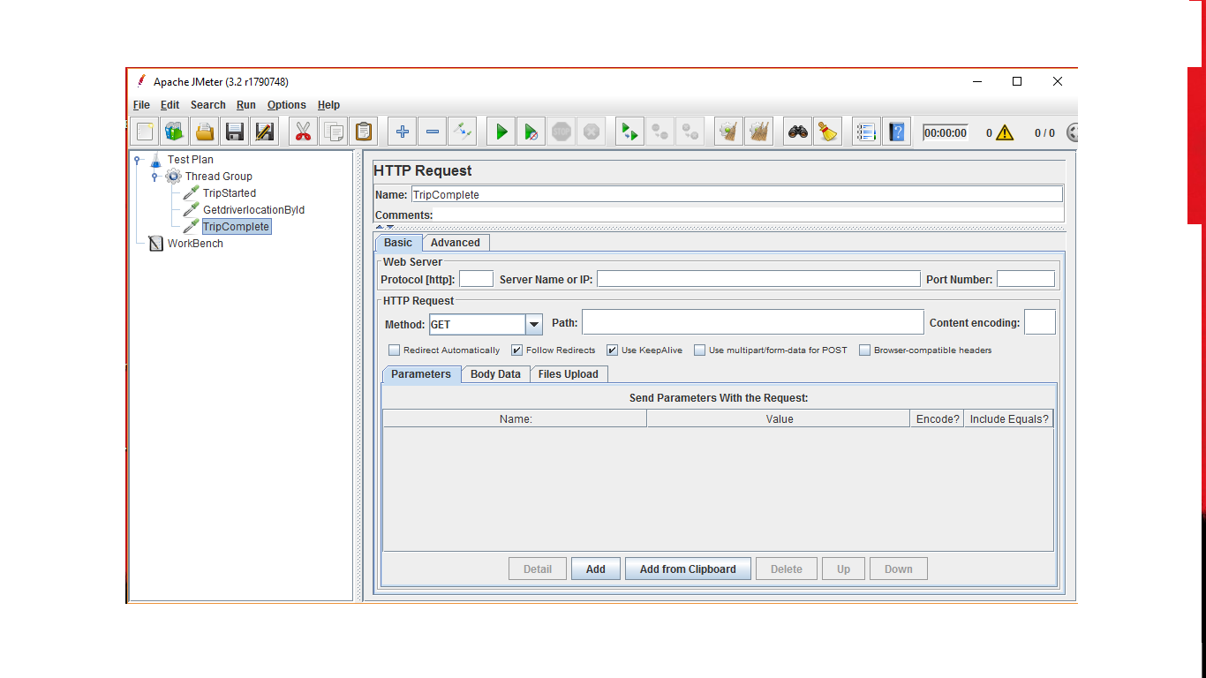Screen dimensions: 1206x678
Task: Open the Edit menu
Action: (x=170, y=105)
